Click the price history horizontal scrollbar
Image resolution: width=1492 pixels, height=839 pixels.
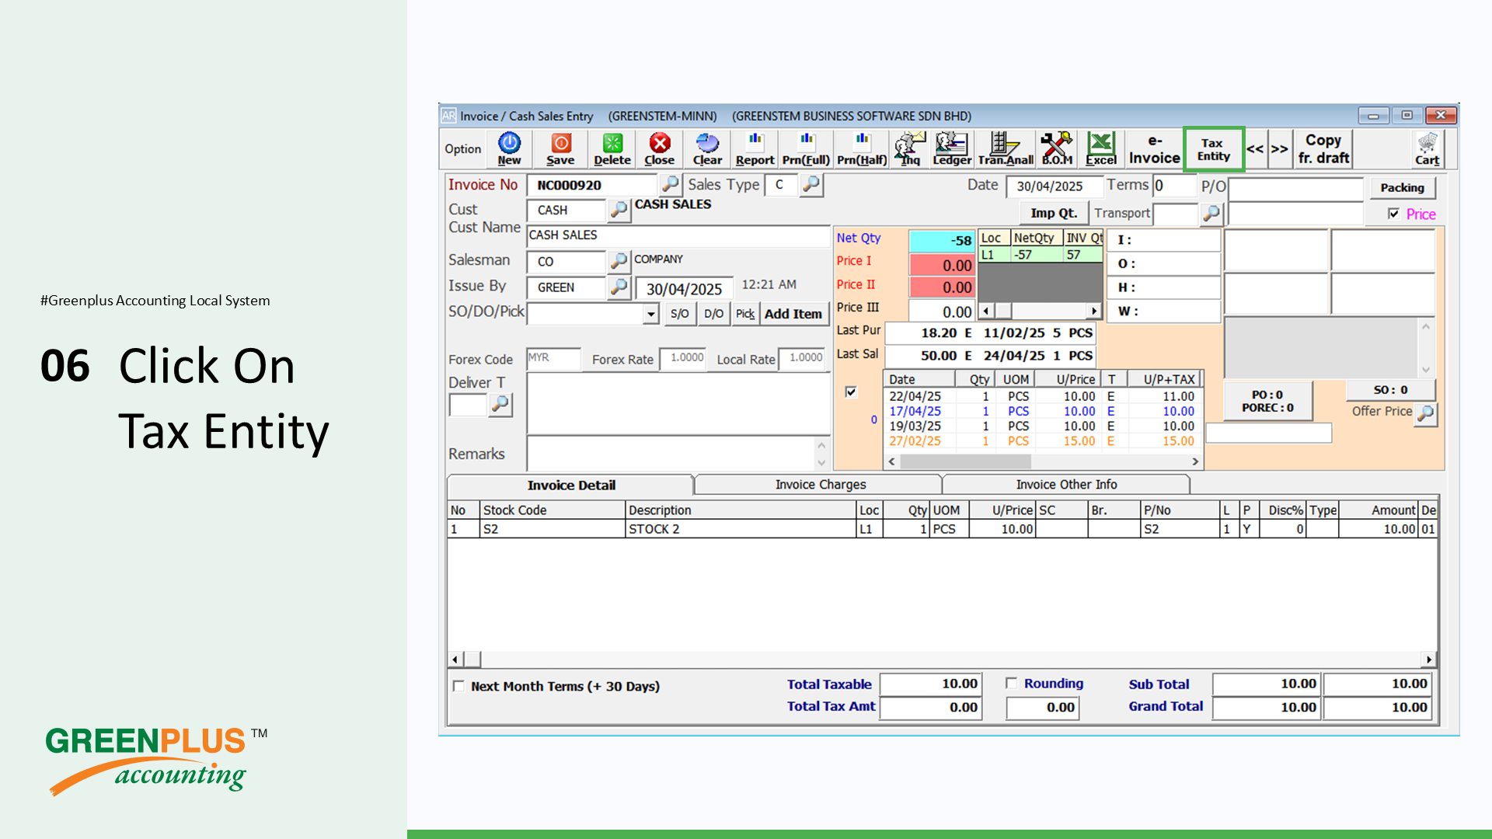pos(1043,461)
